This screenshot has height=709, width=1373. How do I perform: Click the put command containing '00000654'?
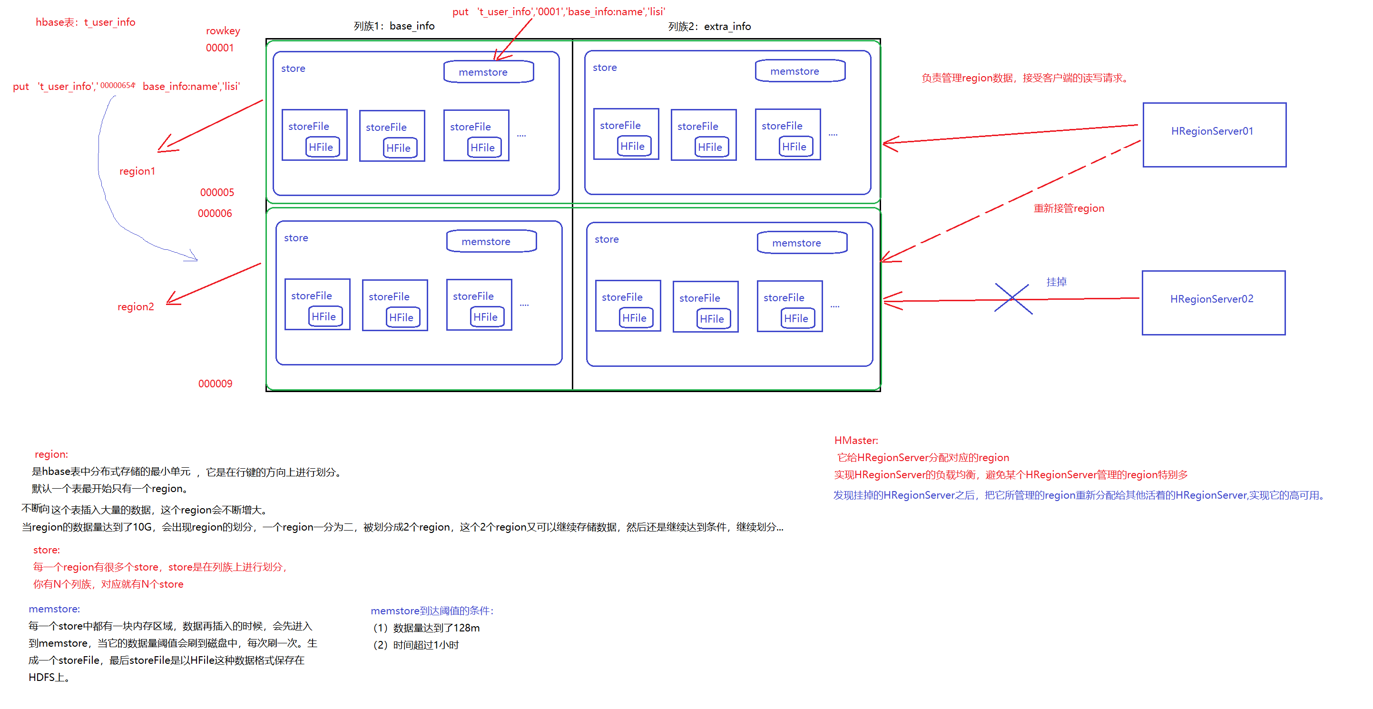click(127, 86)
